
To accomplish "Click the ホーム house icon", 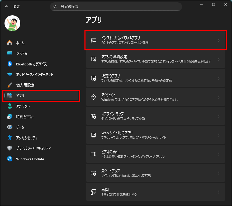I will click(x=10, y=43).
